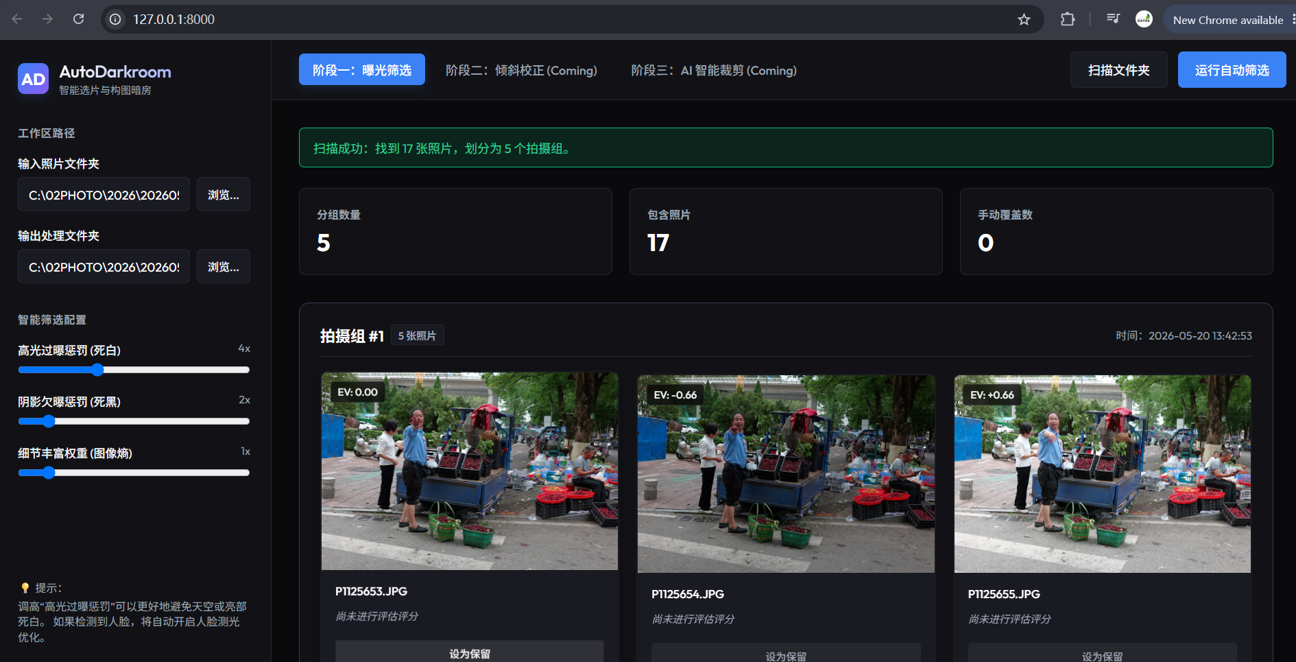Click the AD logo of AutoDarkroom

pos(33,79)
